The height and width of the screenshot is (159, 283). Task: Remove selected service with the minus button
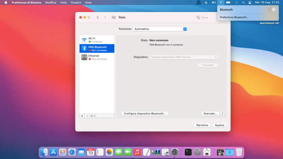point(87,116)
